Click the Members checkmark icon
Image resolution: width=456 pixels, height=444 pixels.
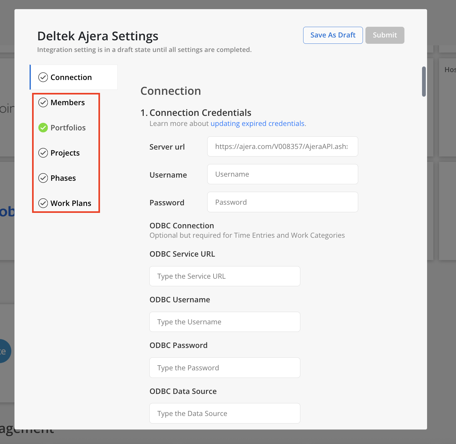pyautogui.click(x=43, y=102)
